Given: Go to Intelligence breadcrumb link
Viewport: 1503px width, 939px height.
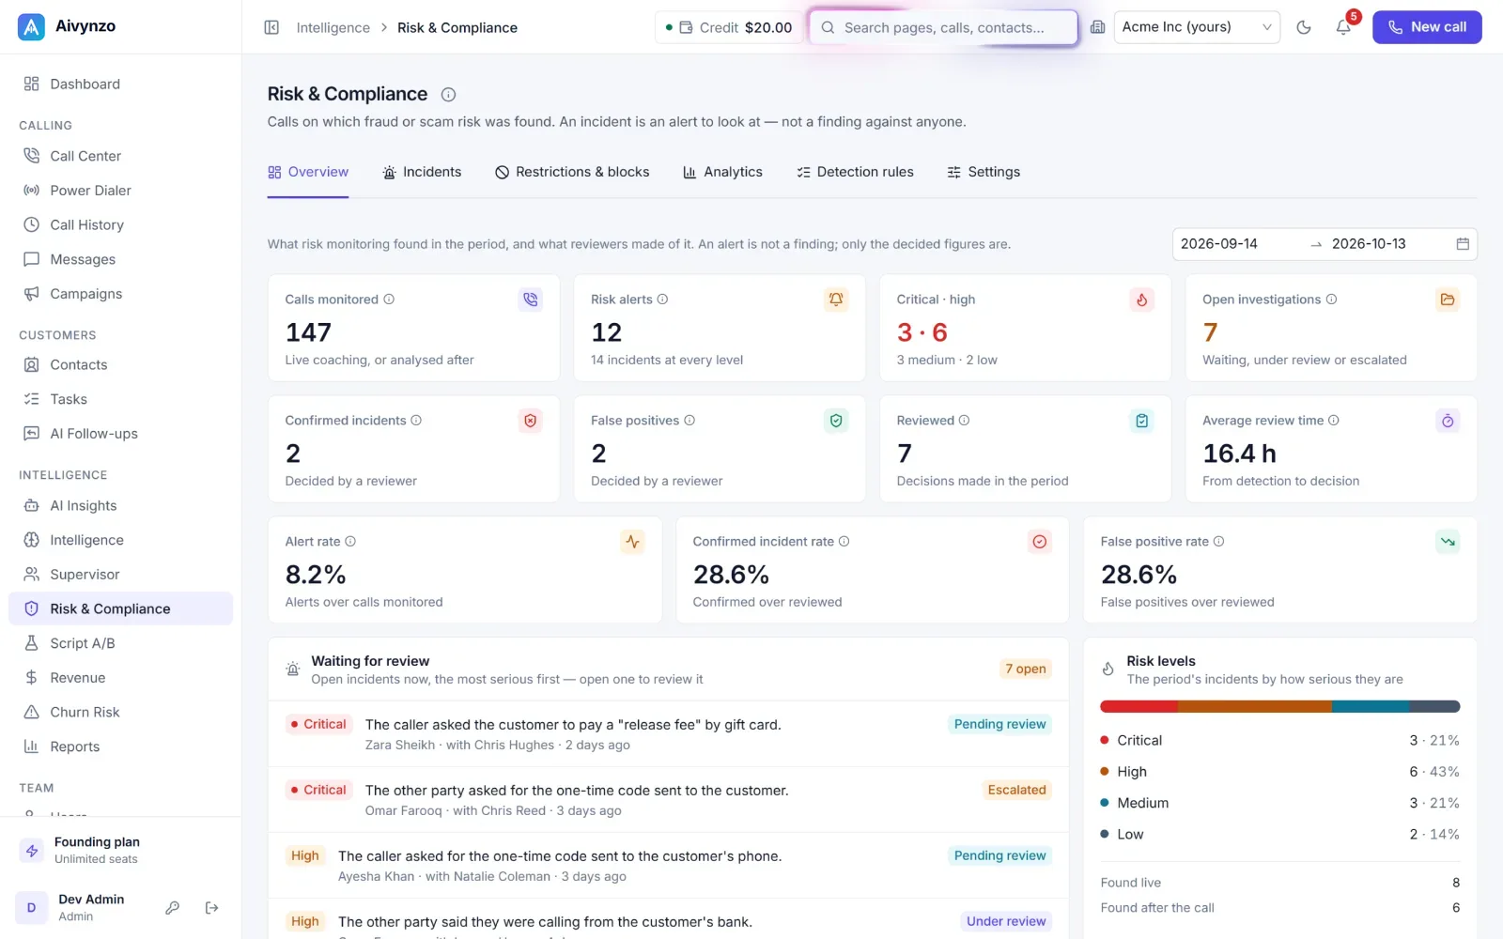Looking at the screenshot, I should pyautogui.click(x=333, y=27).
